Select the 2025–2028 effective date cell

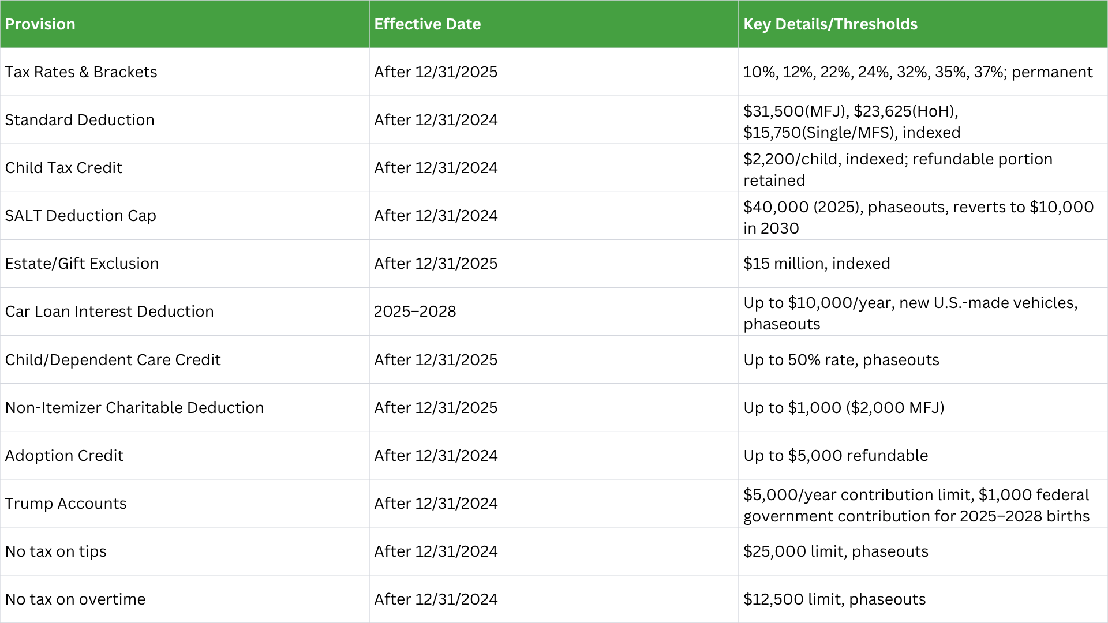point(554,311)
